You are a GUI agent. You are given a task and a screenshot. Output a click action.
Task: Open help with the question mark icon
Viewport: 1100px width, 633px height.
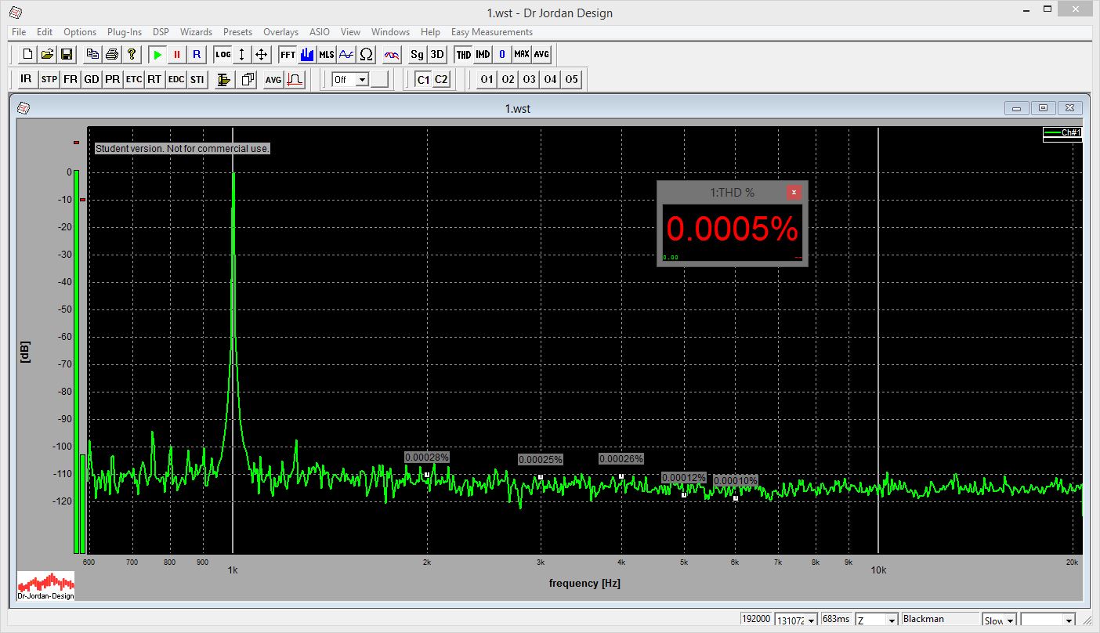[x=132, y=54]
